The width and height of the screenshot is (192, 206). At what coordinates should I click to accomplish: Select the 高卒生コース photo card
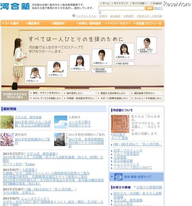click(x=124, y=51)
